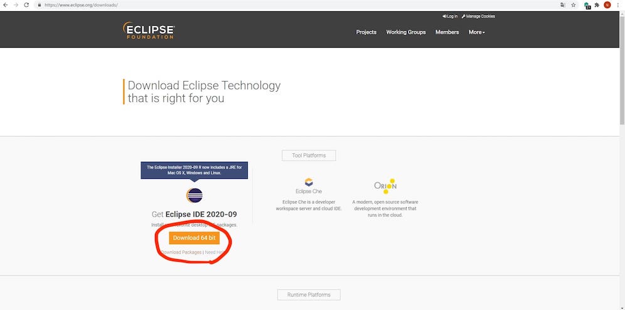Click Download 64 bit button

click(x=194, y=238)
